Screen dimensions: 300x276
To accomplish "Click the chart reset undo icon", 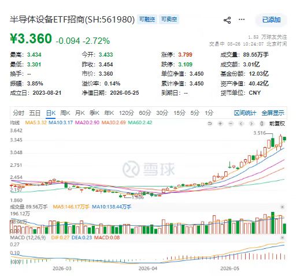I will 210,124.
